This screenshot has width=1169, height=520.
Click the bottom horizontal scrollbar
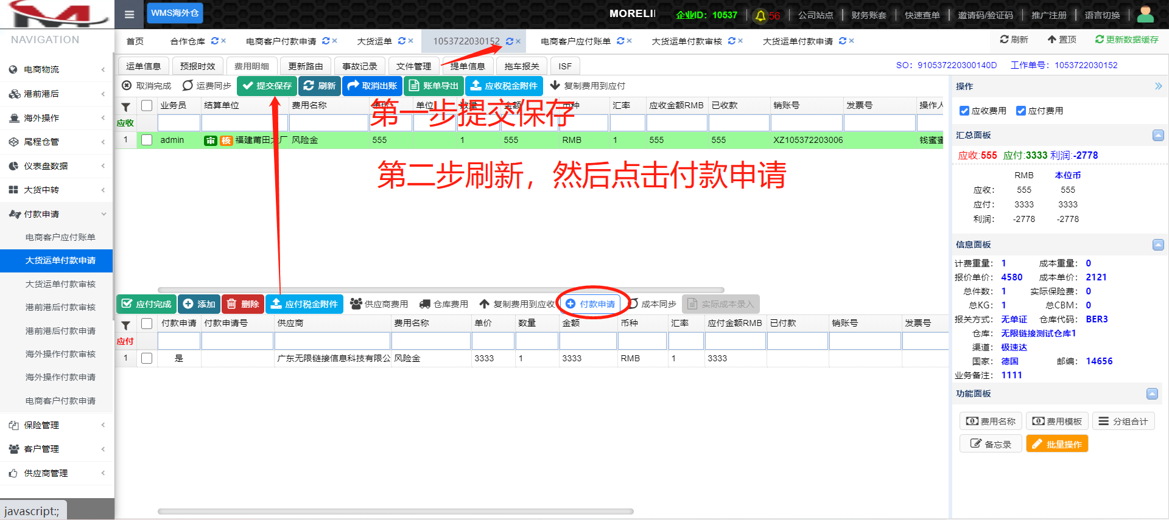click(396, 511)
